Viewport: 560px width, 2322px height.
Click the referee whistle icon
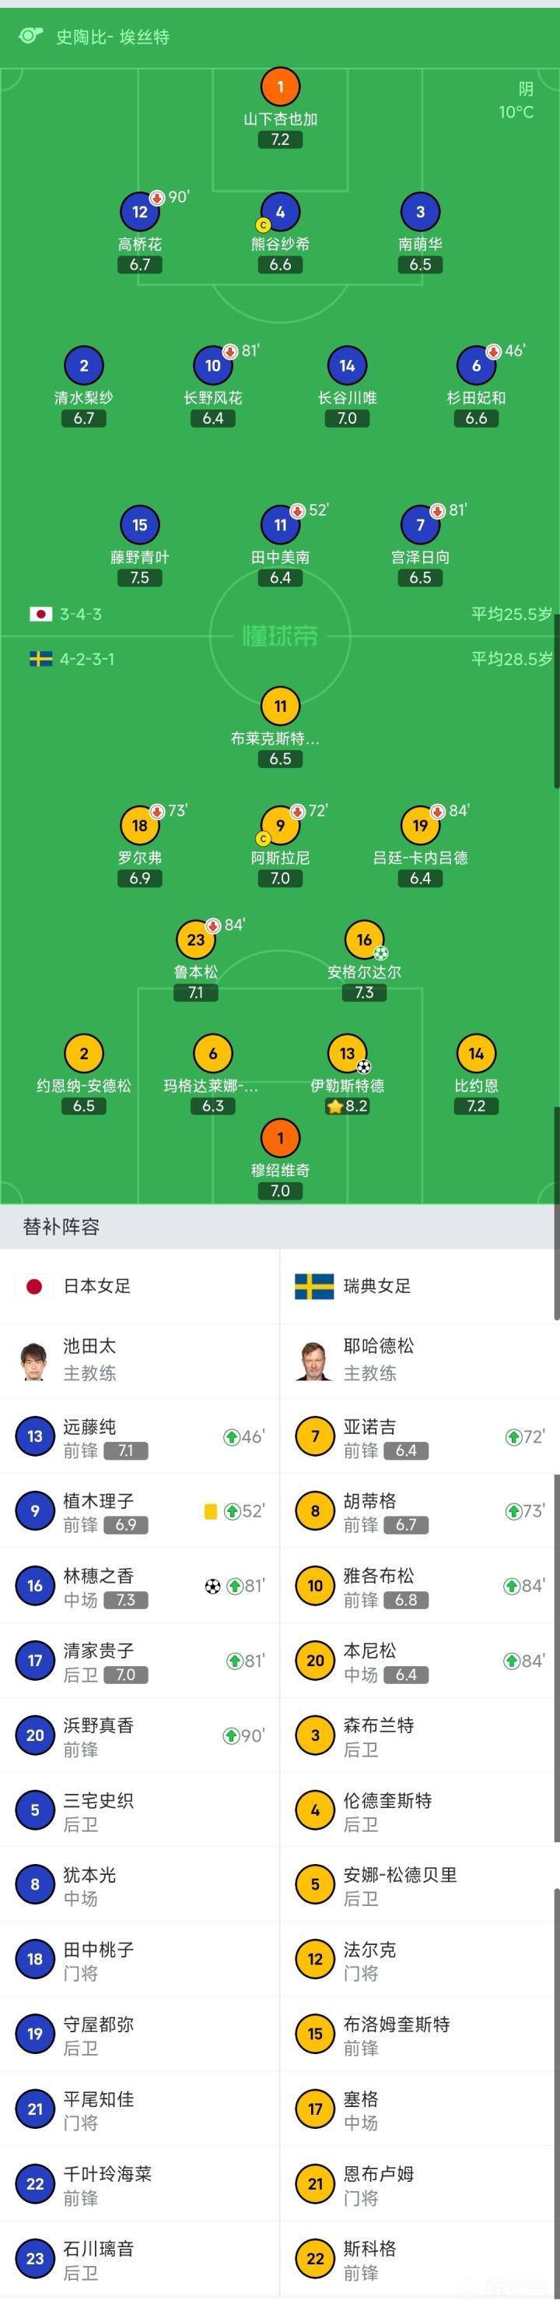click(30, 36)
